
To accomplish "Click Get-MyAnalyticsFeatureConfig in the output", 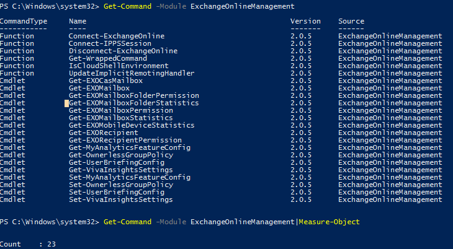I will pos(130,147).
